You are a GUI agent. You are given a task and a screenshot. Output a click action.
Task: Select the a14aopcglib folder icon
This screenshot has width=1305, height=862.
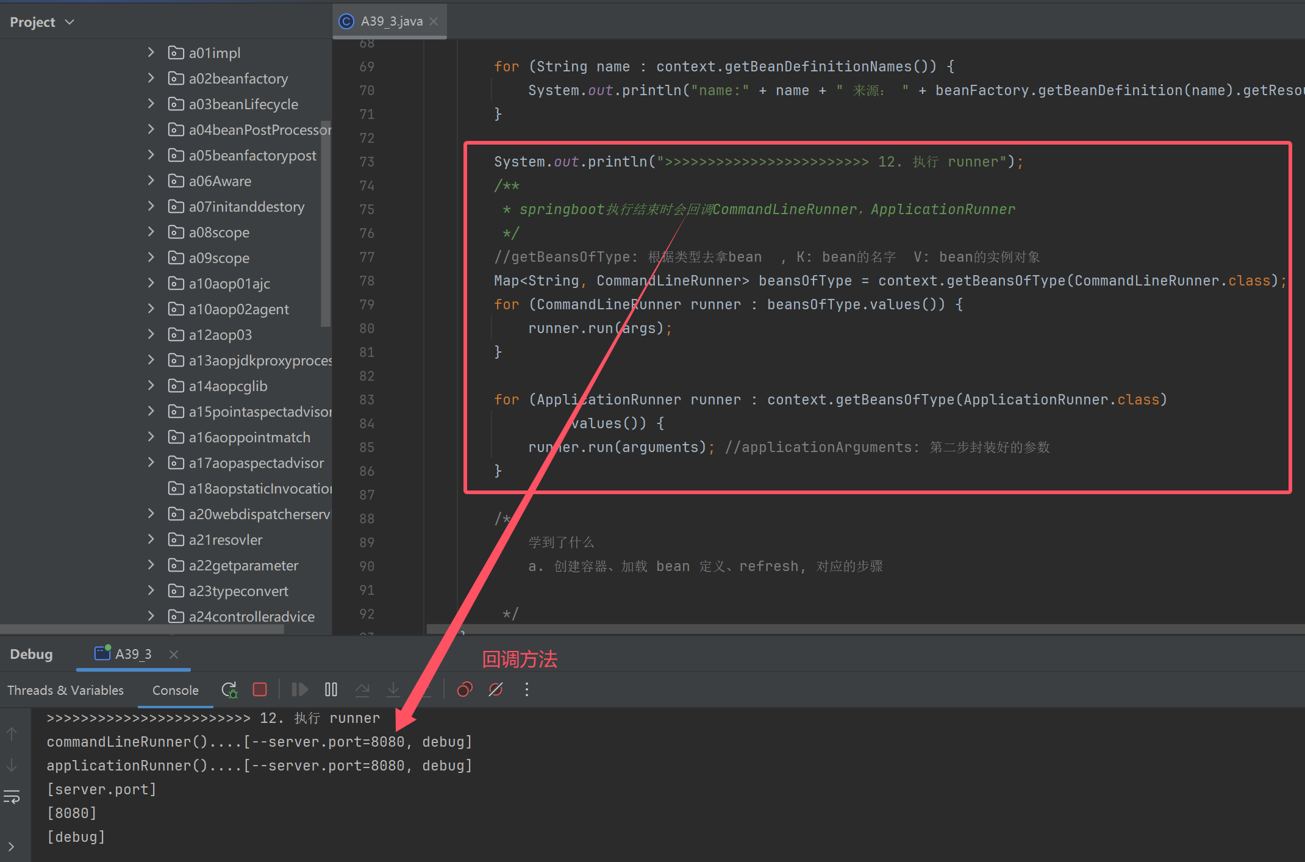(176, 386)
